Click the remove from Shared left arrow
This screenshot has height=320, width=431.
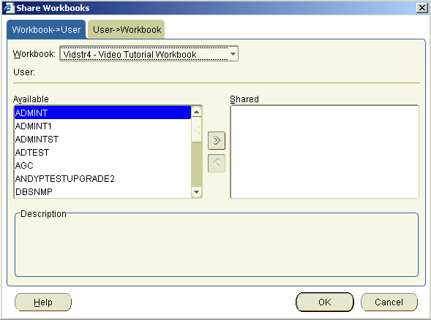[217, 164]
